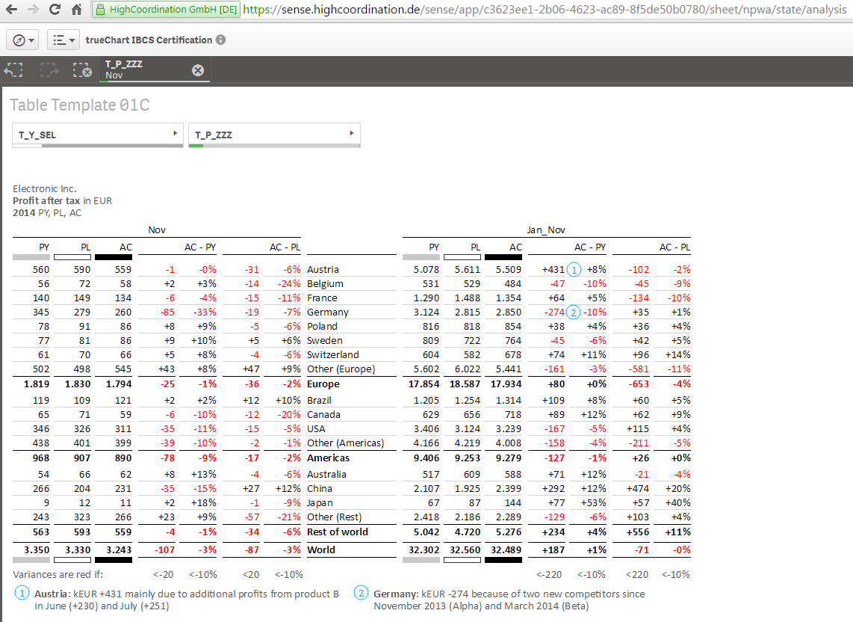This screenshot has height=622, width=853.
Task: Clear all selections
Action: [x=82, y=70]
